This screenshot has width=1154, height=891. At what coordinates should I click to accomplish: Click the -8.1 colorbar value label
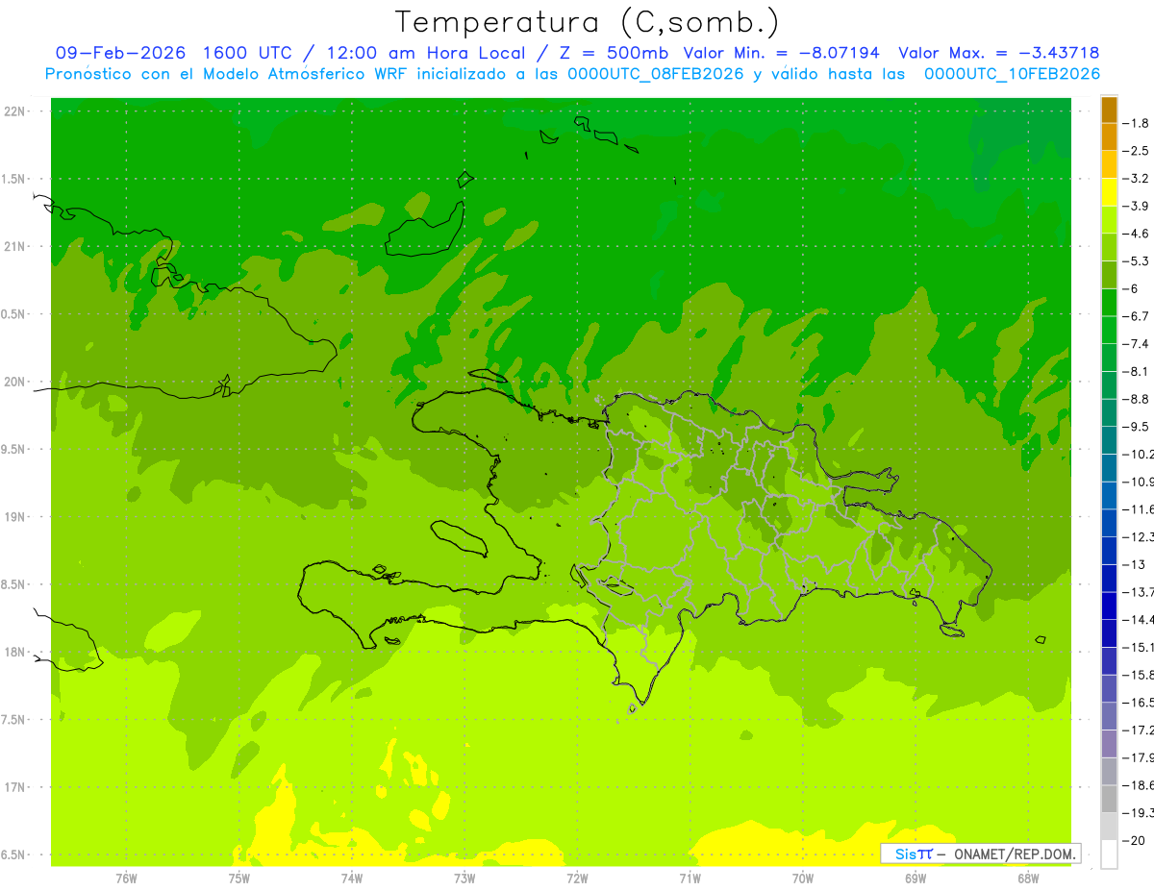(1137, 371)
